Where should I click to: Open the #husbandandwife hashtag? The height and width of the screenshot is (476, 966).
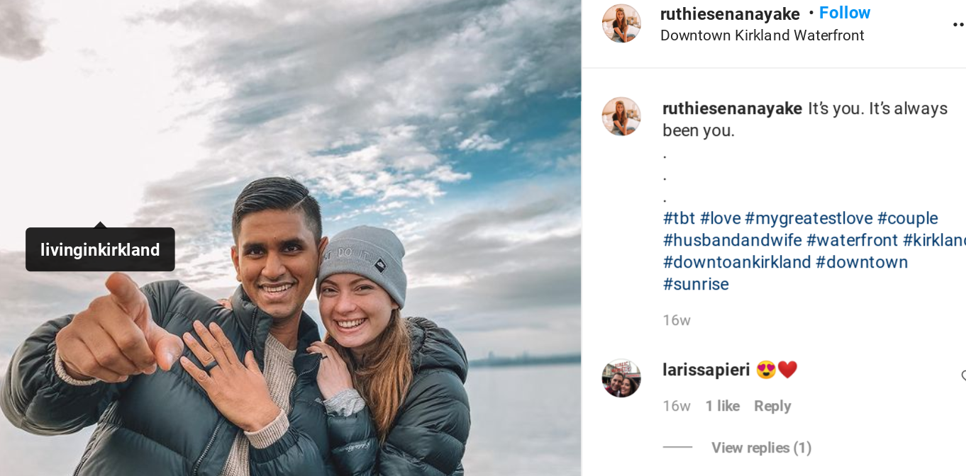pos(732,240)
